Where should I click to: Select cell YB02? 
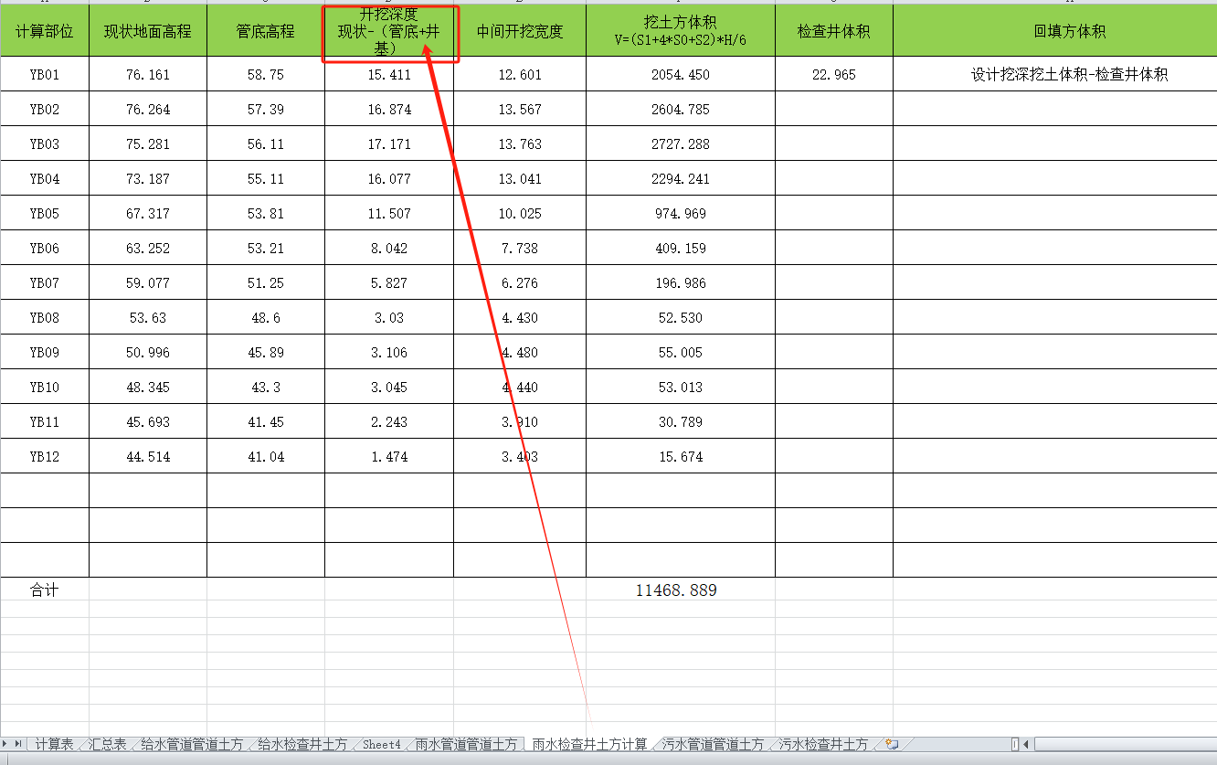point(45,109)
